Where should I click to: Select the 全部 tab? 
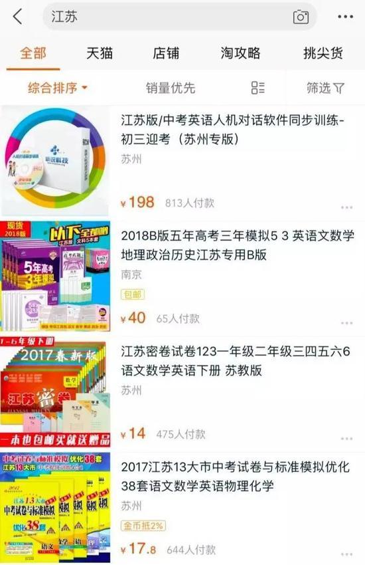pos(33,53)
